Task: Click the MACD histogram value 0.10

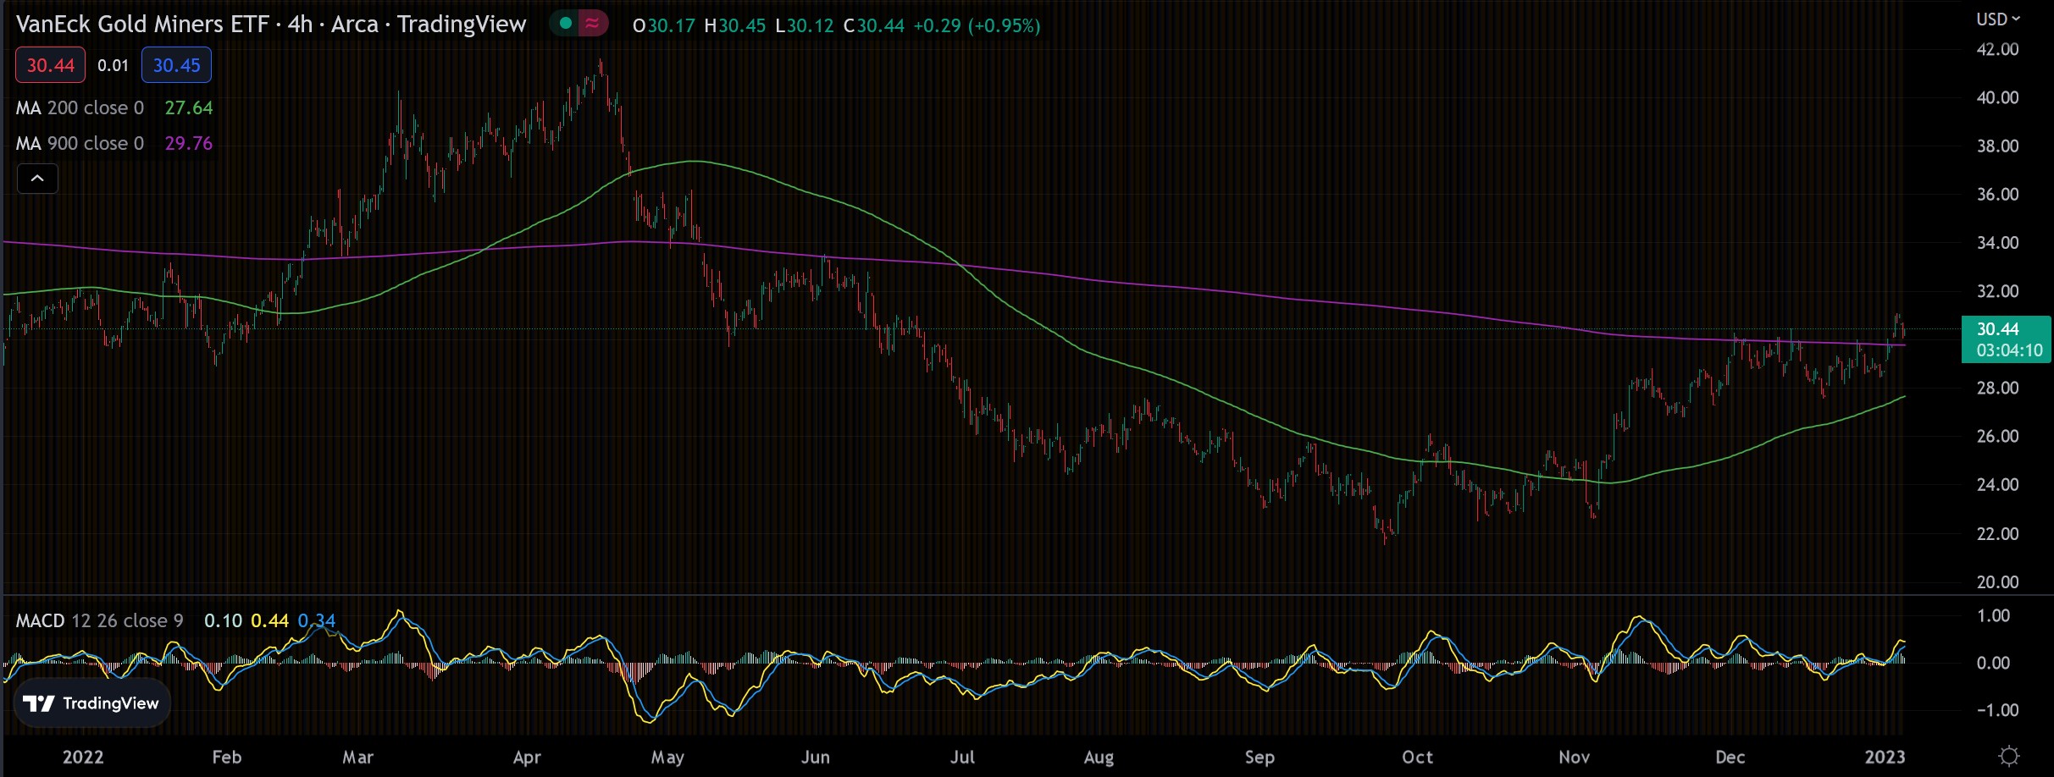Action: [223, 620]
